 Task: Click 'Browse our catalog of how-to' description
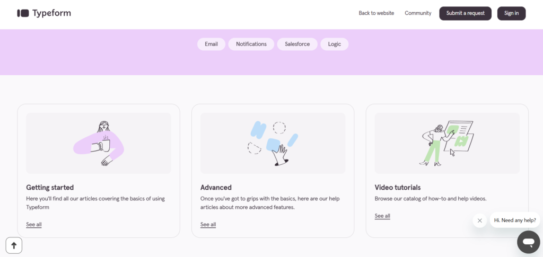(x=431, y=199)
